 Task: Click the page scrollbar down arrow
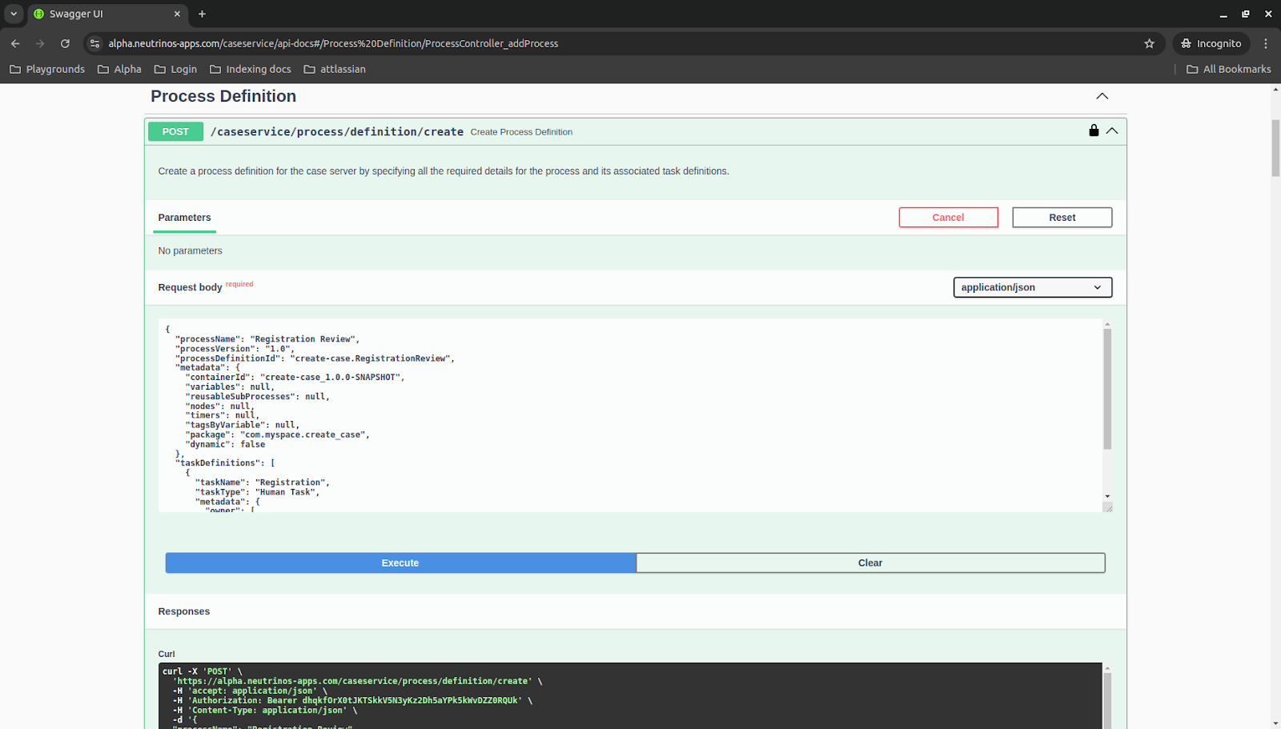1275,723
